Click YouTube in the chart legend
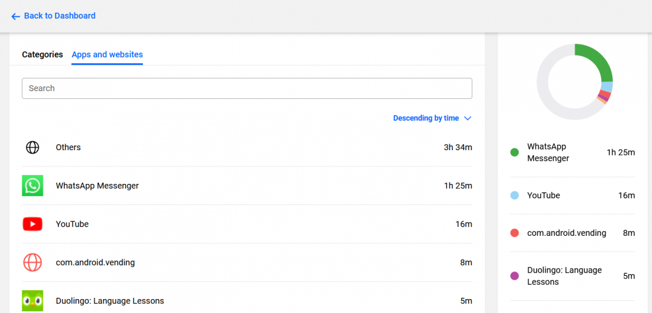The width and height of the screenshot is (652, 313). (x=543, y=195)
